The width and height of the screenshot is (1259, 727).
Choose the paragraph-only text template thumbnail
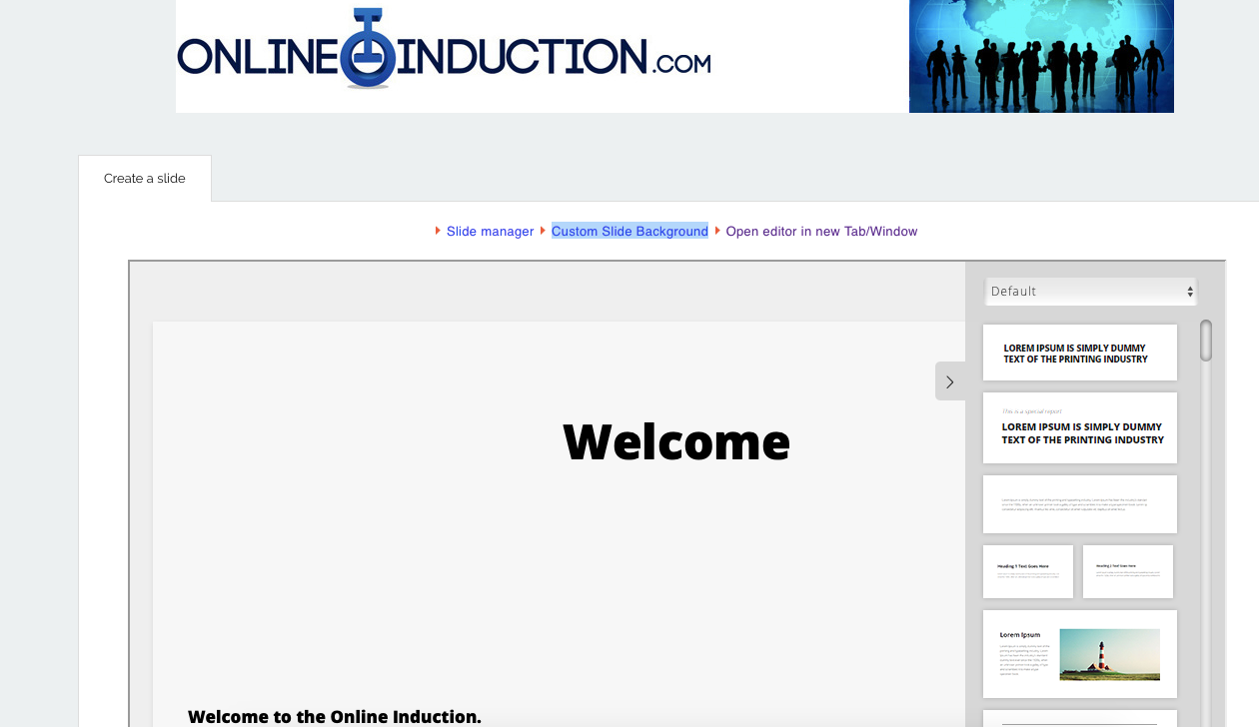click(x=1080, y=504)
